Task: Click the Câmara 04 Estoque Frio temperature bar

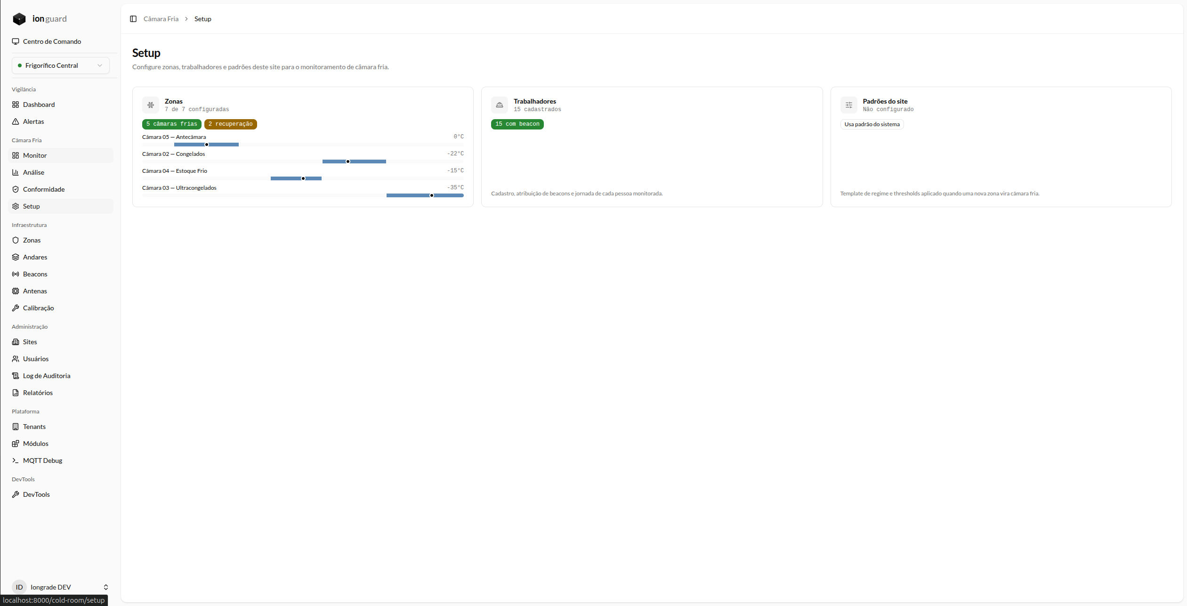Action: [x=303, y=178]
